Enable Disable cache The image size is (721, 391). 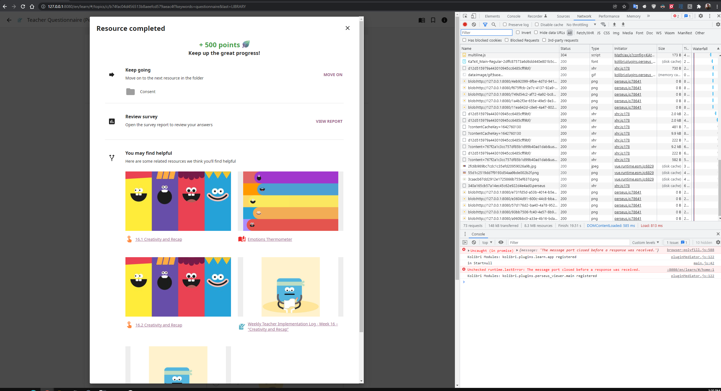coord(537,25)
